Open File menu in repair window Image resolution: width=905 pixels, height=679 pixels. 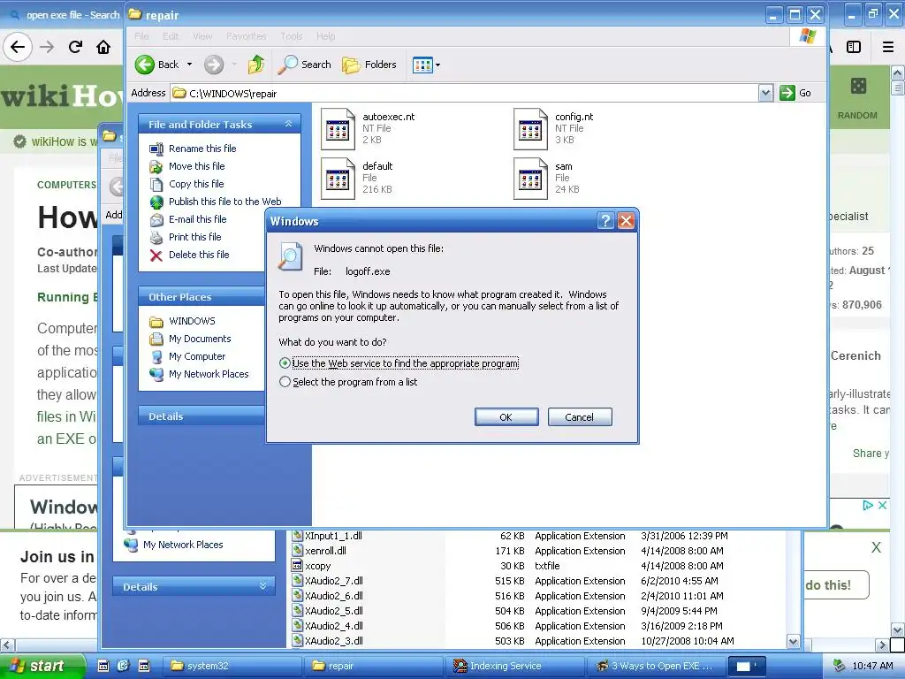tap(141, 36)
